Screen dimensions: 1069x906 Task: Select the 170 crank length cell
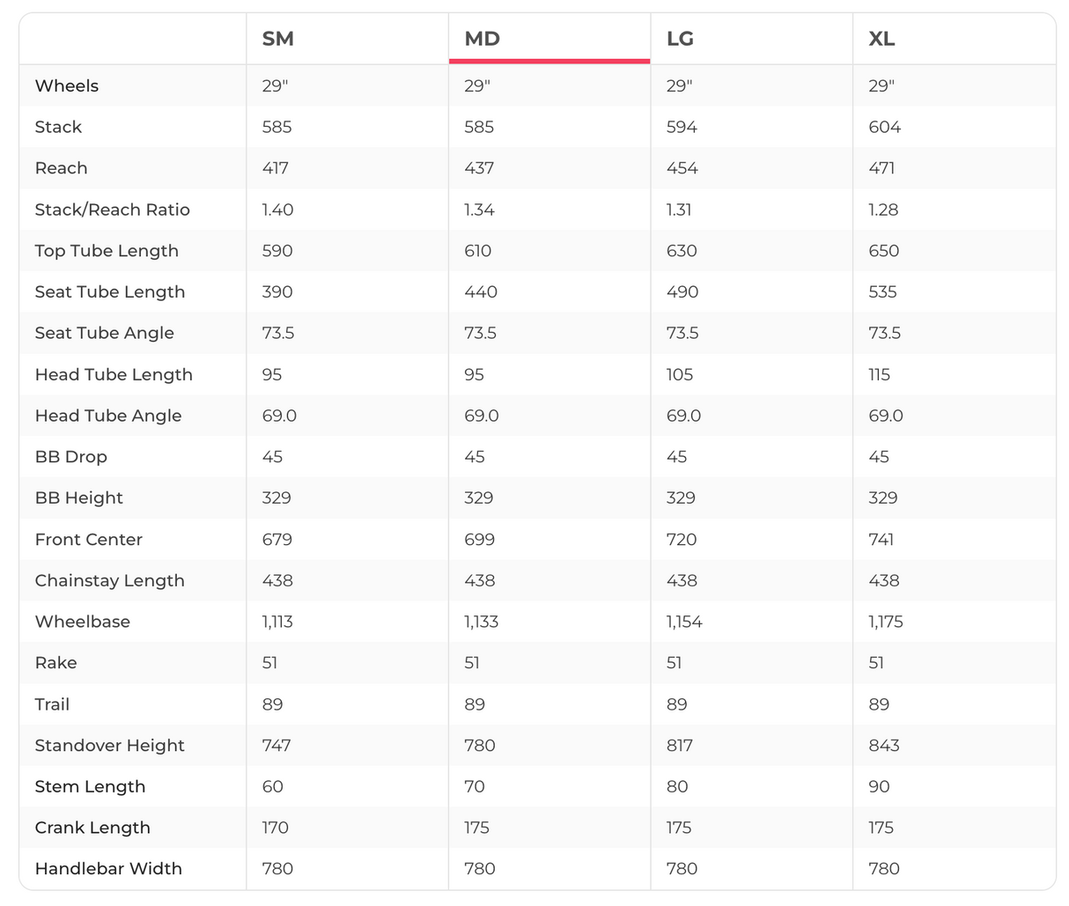coord(276,828)
